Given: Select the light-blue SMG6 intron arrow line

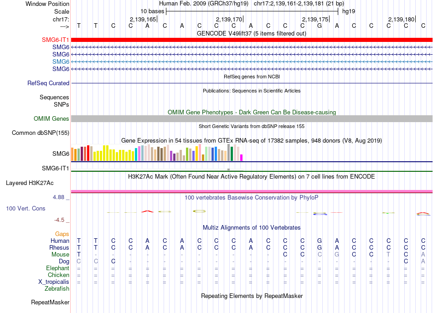Looking at the screenshot, I should coord(252,62).
